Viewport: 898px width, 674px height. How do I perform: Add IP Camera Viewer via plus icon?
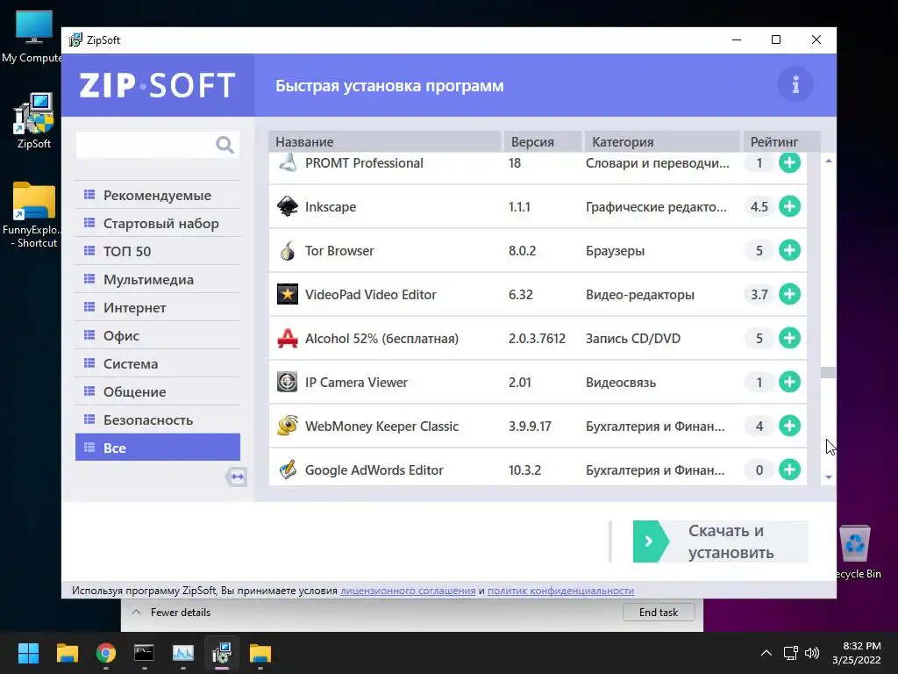[789, 382]
